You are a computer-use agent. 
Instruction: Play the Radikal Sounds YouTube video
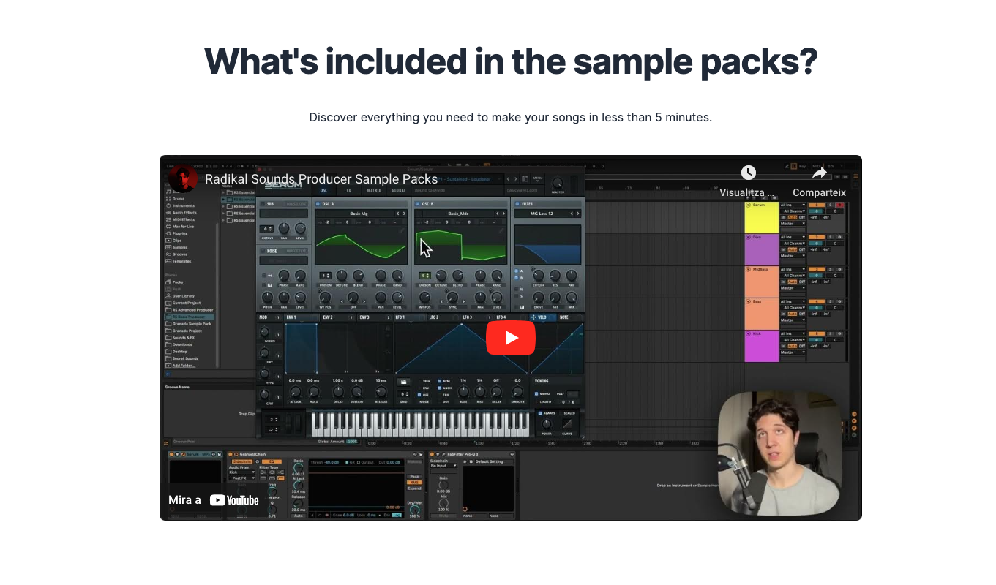(x=511, y=338)
